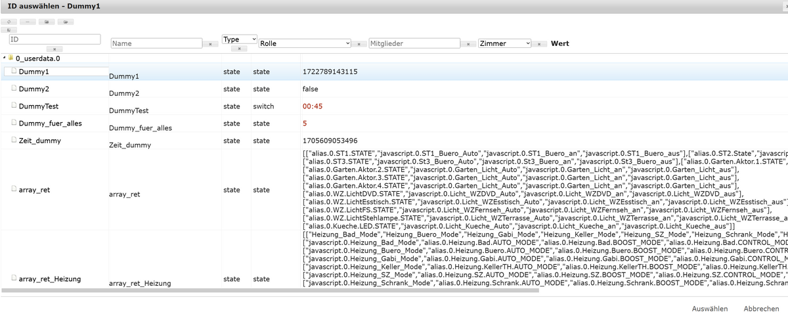Click the Auswählen button
788x316 pixels.
click(x=709, y=308)
